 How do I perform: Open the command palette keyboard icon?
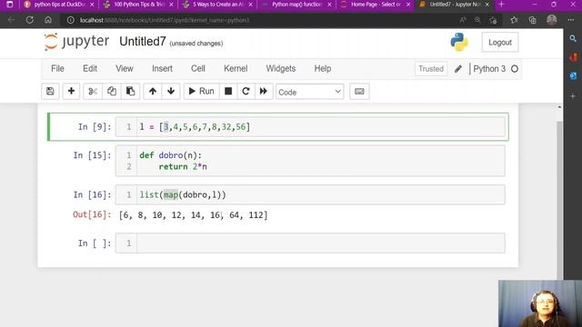(x=359, y=91)
